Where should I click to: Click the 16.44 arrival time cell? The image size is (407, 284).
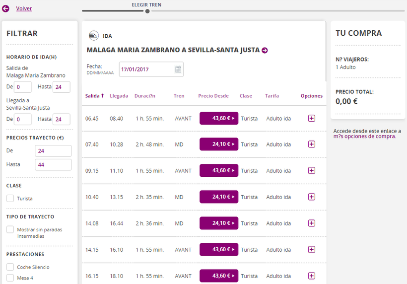(x=116, y=223)
